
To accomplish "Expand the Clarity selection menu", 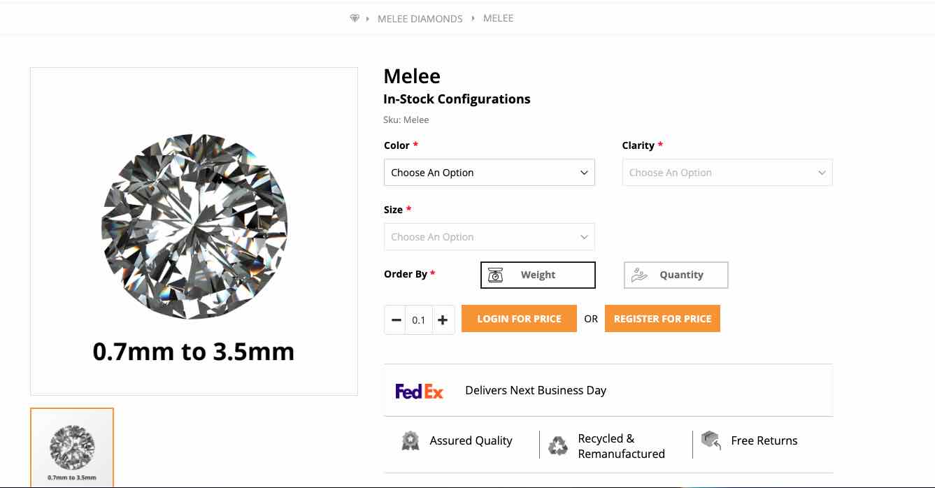I will pos(727,172).
